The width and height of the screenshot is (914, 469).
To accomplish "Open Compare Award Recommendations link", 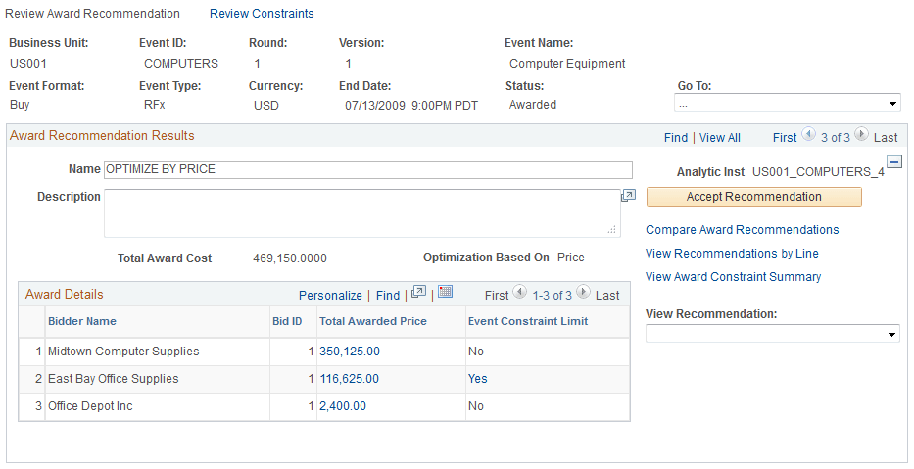I will tap(742, 230).
